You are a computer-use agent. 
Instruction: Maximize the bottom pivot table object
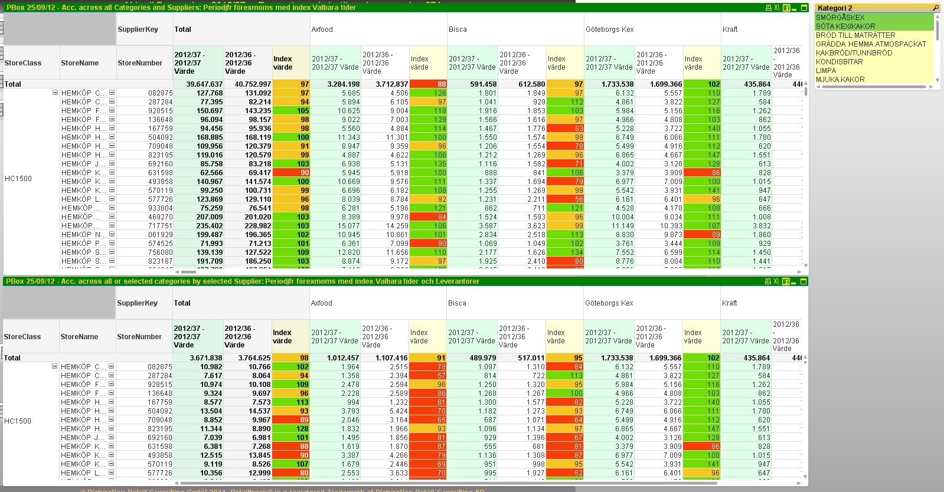pyautogui.click(x=804, y=281)
